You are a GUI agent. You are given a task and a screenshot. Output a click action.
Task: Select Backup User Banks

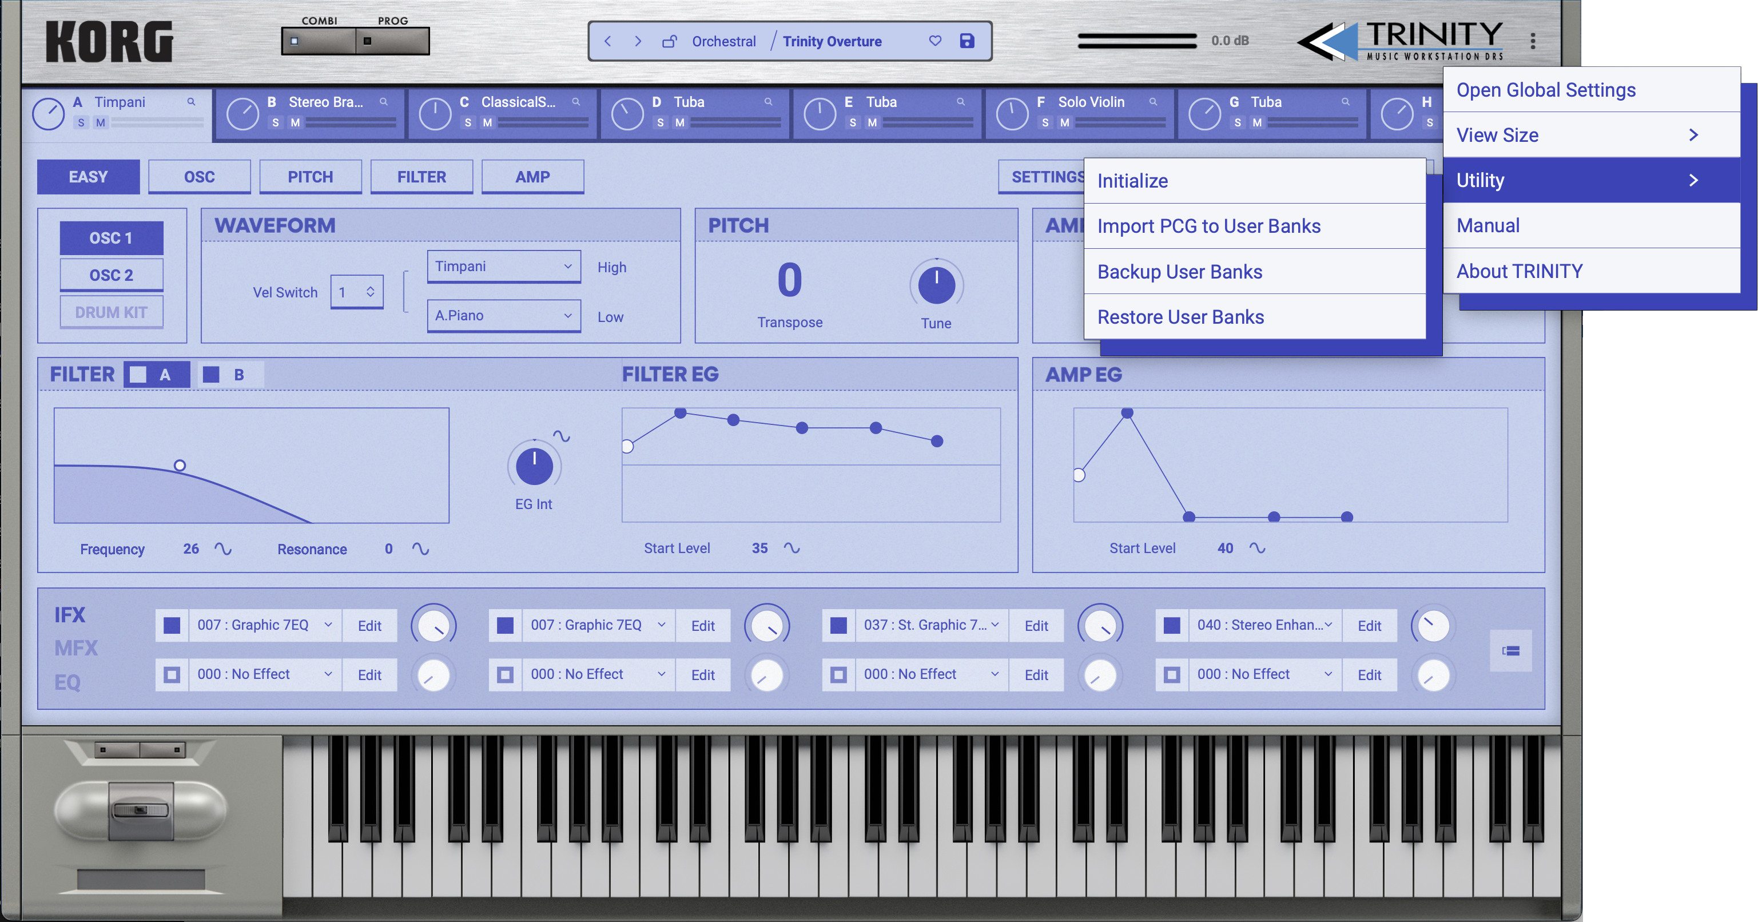click(x=1254, y=272)
